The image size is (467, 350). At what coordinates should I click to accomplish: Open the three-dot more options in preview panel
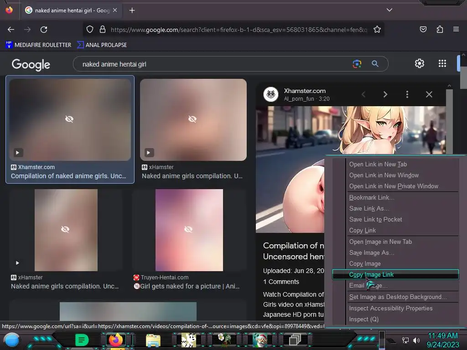(x=407, y=94)
